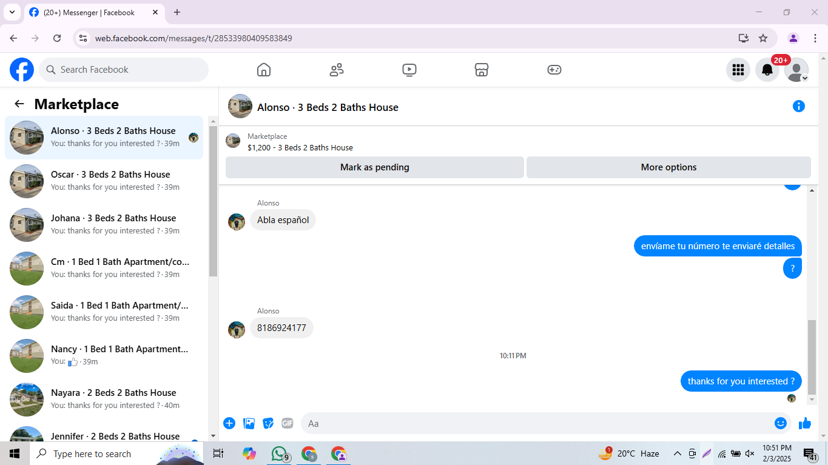The height and width of the screenshot is (465, 828).
Task: Click Alonso's avatar beside Abla español message
Action: pos(237,221)
